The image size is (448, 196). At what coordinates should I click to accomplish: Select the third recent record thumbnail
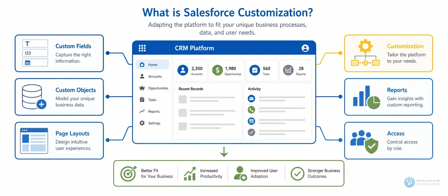[x=183, y=126]
